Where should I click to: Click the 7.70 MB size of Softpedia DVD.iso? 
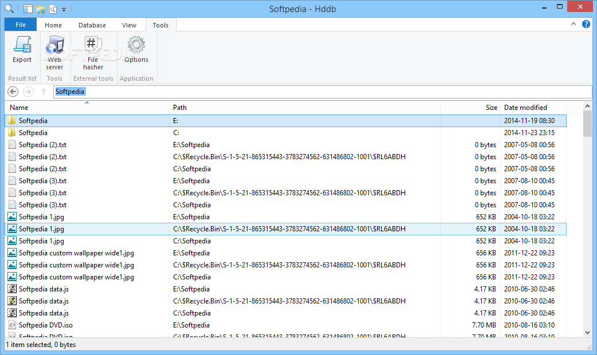(484, 325)
